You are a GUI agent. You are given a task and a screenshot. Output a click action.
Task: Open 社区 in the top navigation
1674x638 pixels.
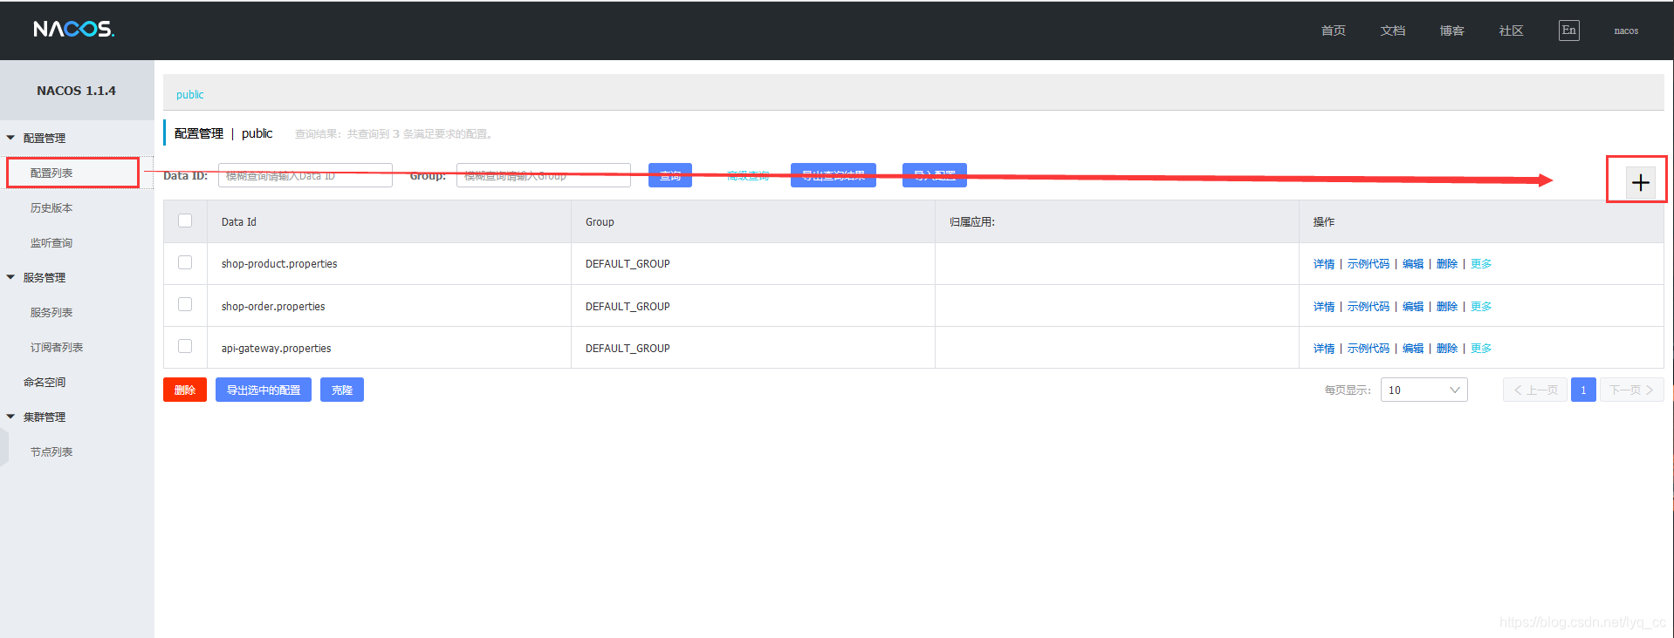click(x=1511, y=31)
